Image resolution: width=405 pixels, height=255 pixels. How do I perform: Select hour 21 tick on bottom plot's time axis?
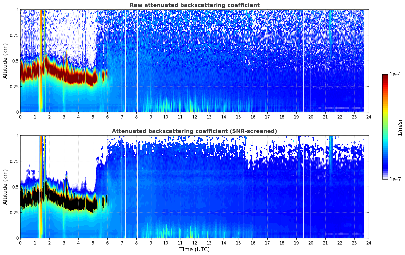pos(325,243)
